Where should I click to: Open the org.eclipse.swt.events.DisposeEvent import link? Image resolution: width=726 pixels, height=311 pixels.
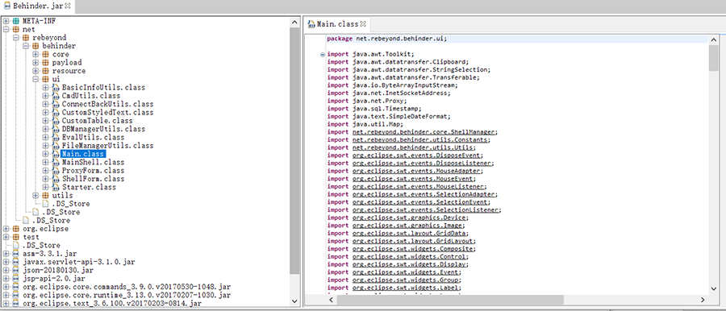(x=417, y=155)
